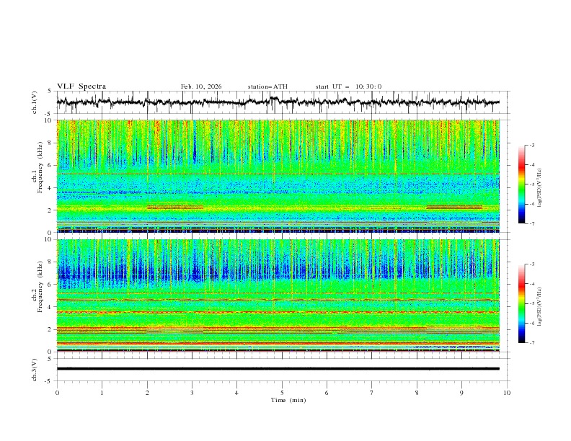Click the "5" tick on ch.1(V) axis
The height and width of the screenshot is (441, 571).
point(50,92)
